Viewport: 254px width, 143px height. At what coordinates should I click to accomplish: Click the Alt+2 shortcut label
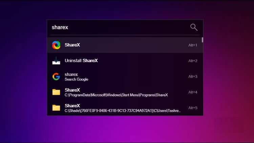(x=193, y=61)
